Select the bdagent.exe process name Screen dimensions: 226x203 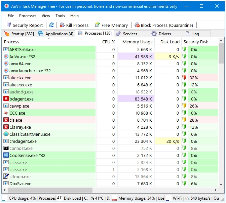pos(22,99)
